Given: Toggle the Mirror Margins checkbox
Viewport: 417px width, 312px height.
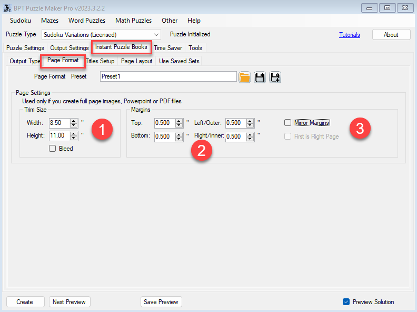Looking at the screenshot, I should [287, 123].
